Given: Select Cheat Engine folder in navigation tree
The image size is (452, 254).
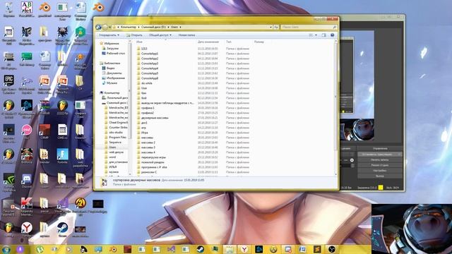Looking at the screenshot, I should 117,122.
